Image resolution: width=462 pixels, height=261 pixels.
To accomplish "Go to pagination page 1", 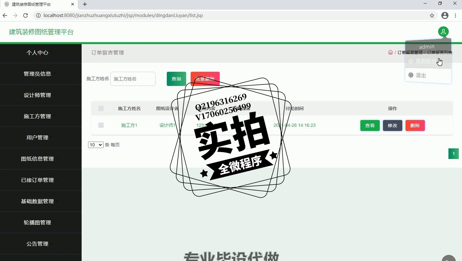I will click(454, 154).
